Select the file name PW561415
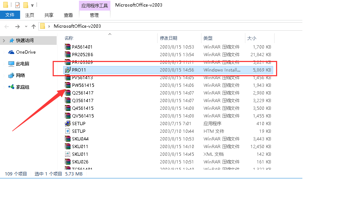This screenshot has height=197, width=351. pos(83,85)
